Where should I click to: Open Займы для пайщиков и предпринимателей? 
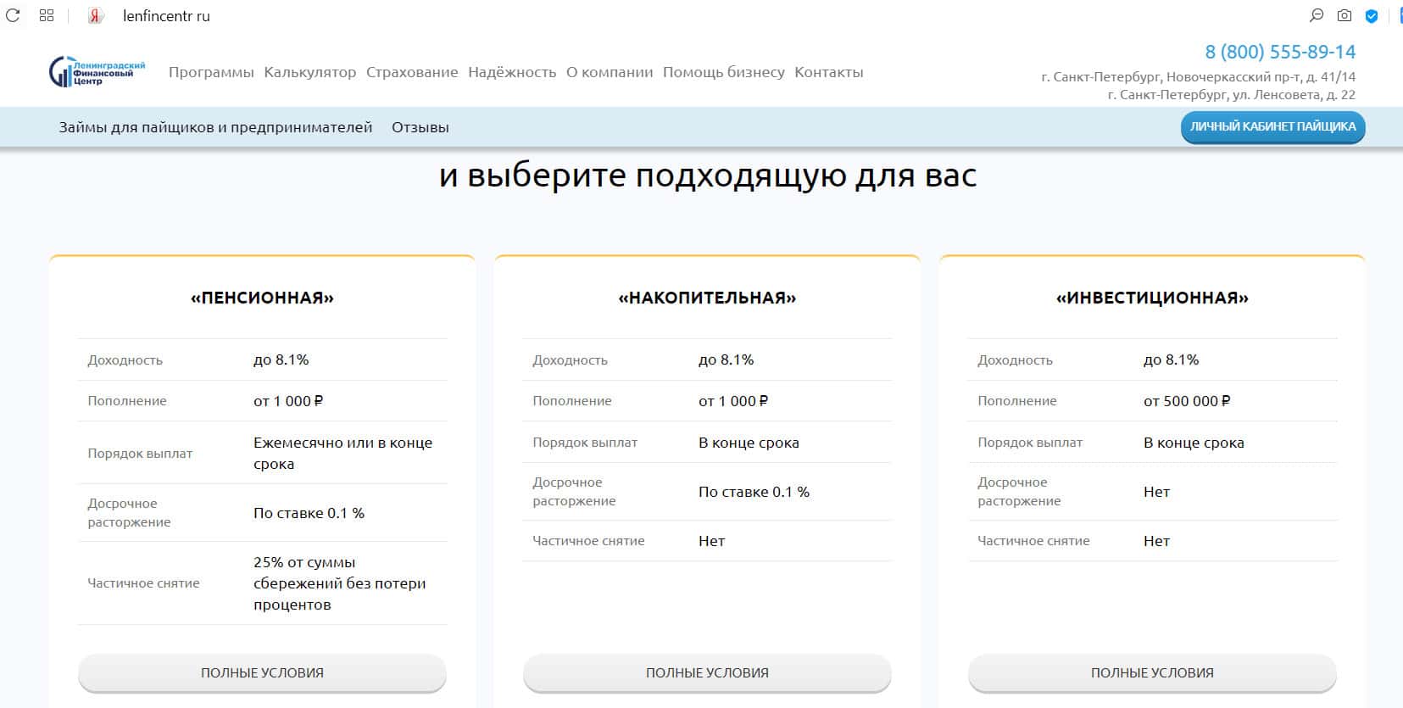tap(215, 127)
